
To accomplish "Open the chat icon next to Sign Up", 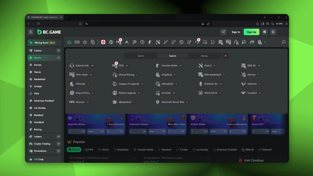I will click(x=264, y=32).
